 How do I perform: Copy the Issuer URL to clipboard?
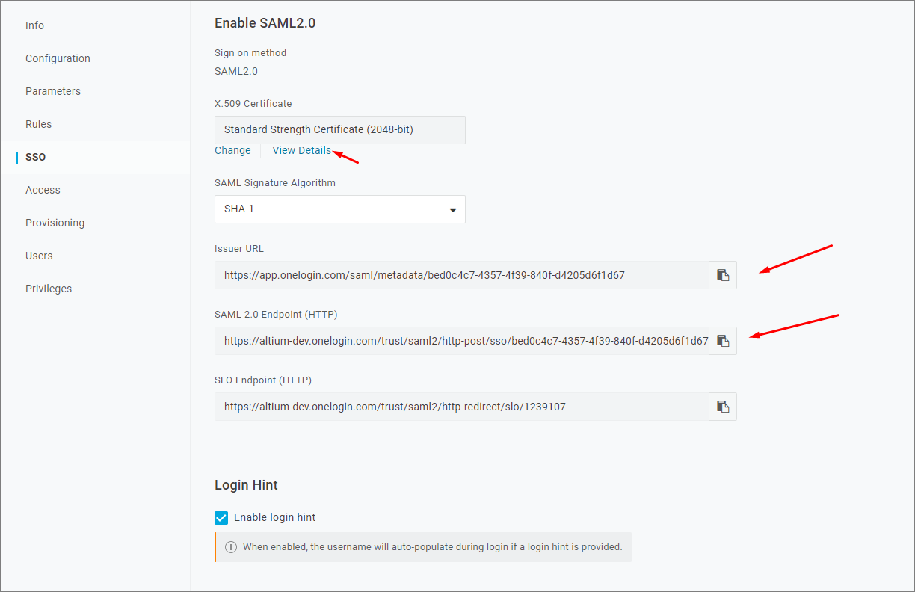tap(723, 275)
